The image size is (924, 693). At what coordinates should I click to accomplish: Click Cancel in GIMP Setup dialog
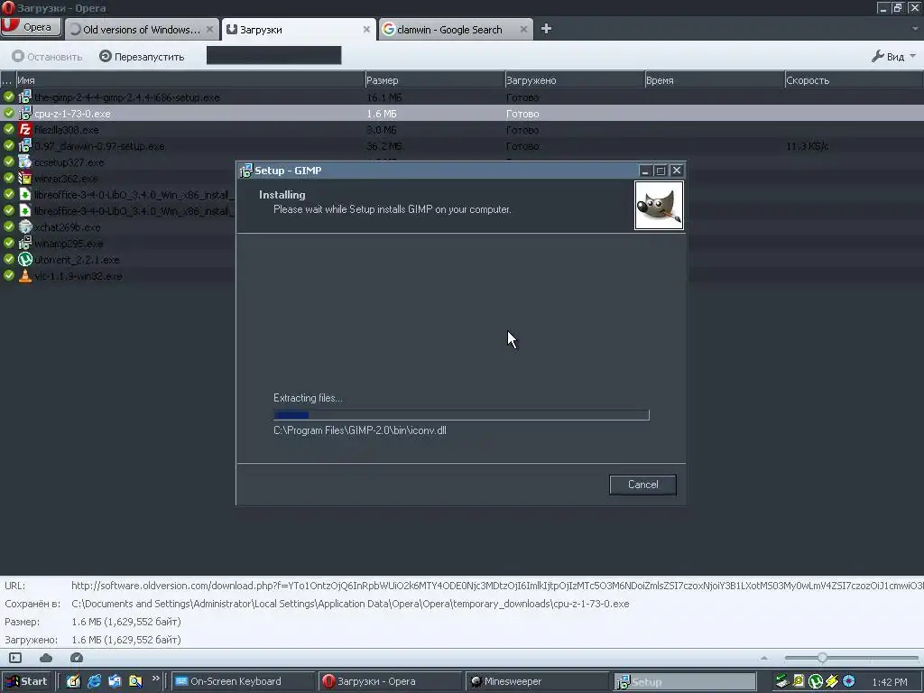(x=642, y=485)
